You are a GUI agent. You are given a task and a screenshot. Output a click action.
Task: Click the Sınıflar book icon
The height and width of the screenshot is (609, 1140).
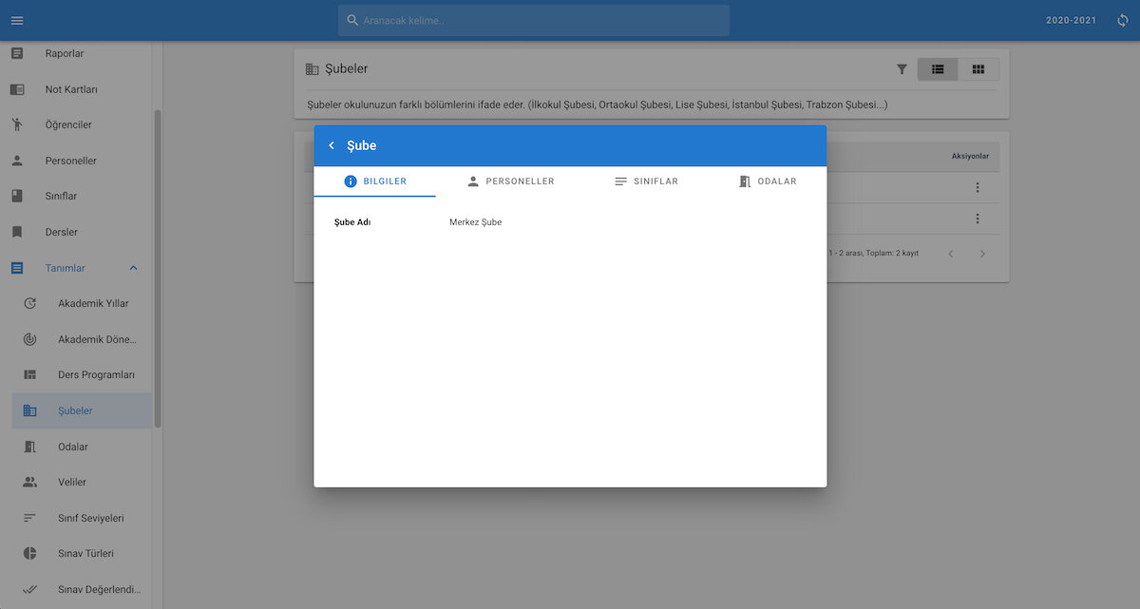(x=17, y=196)
